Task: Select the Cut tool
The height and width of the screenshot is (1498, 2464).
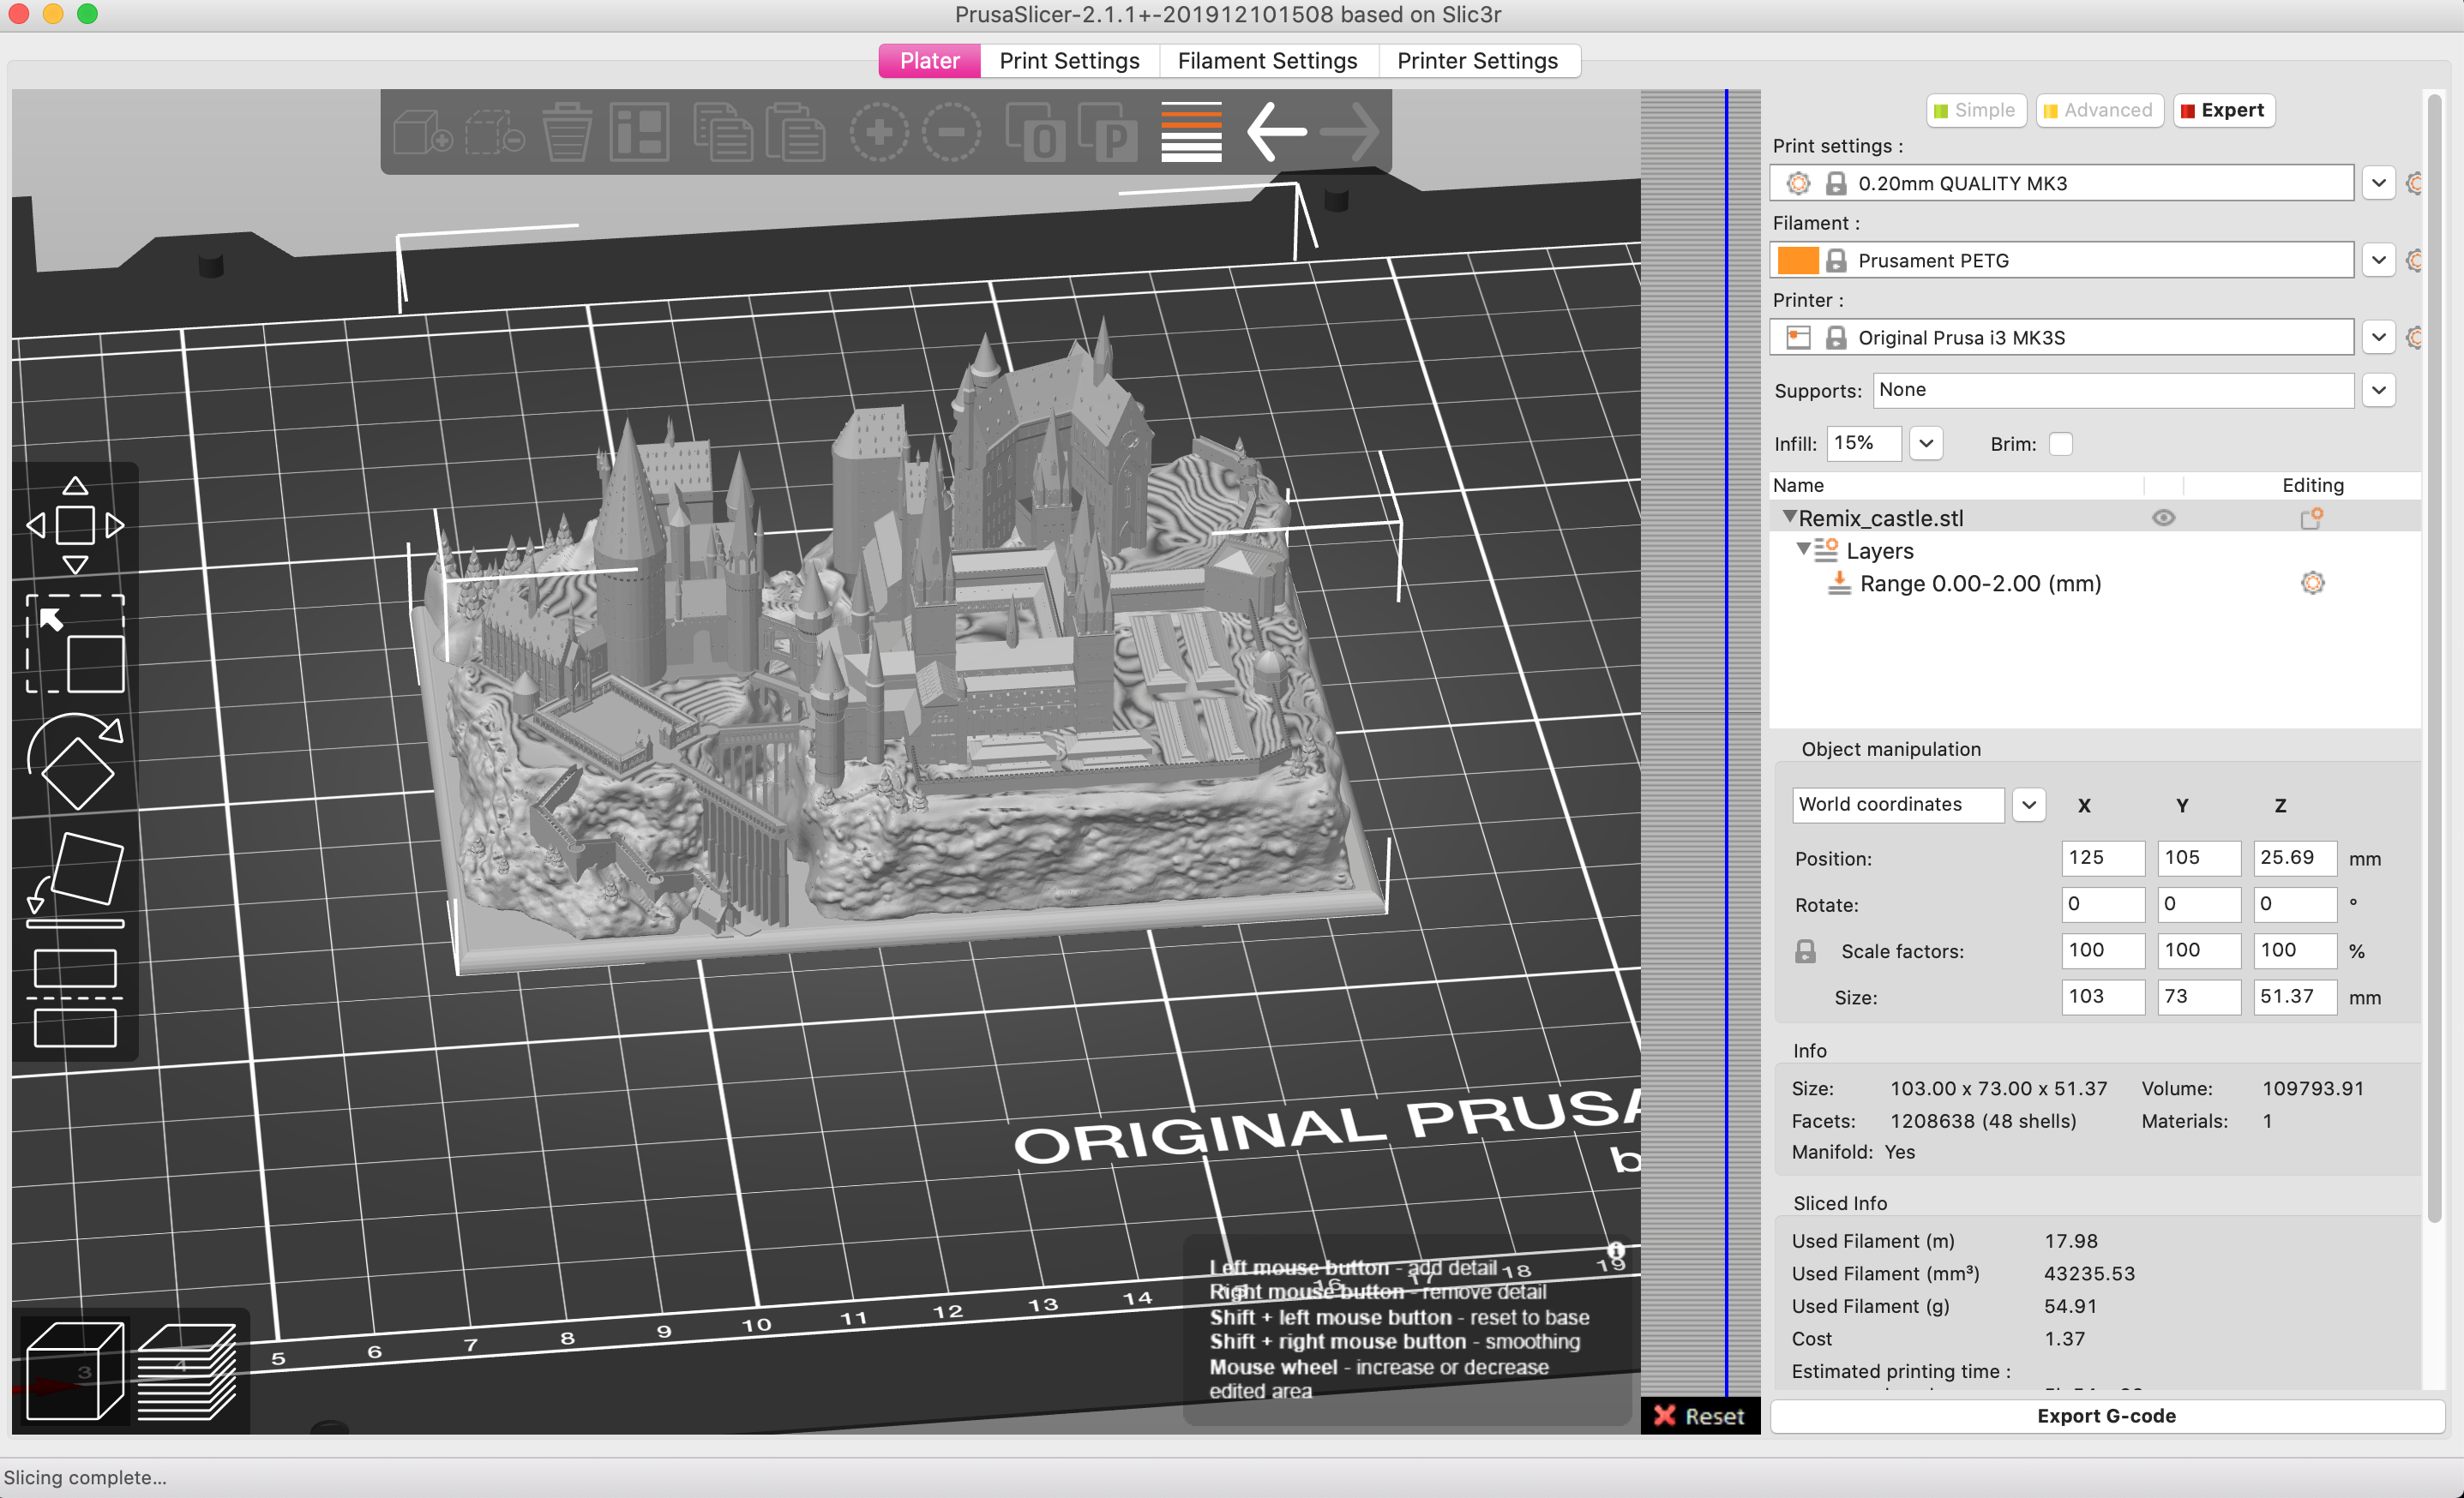Action: tap(75, 998)
